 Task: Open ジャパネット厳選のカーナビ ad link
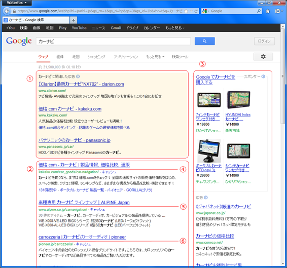tap(224, 207)
